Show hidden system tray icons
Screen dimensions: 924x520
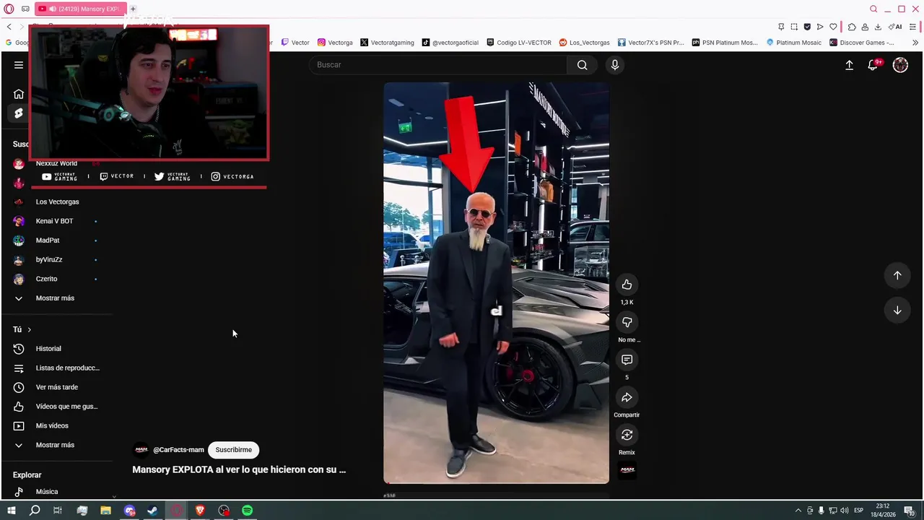click(798, 511)
